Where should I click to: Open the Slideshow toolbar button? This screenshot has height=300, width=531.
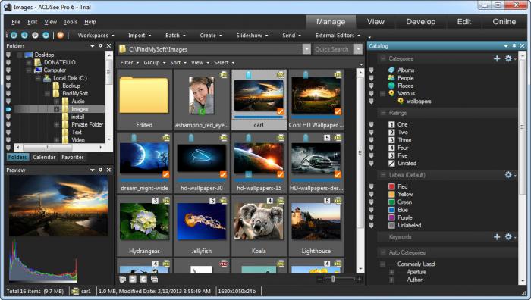tap(252, 35)
